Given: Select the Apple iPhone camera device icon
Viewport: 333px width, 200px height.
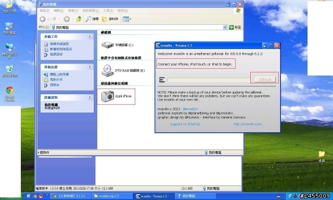Looking at the screenshot, I should [x=108, y=96].
